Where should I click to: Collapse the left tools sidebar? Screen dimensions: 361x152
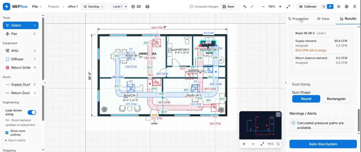coord(45,83)
